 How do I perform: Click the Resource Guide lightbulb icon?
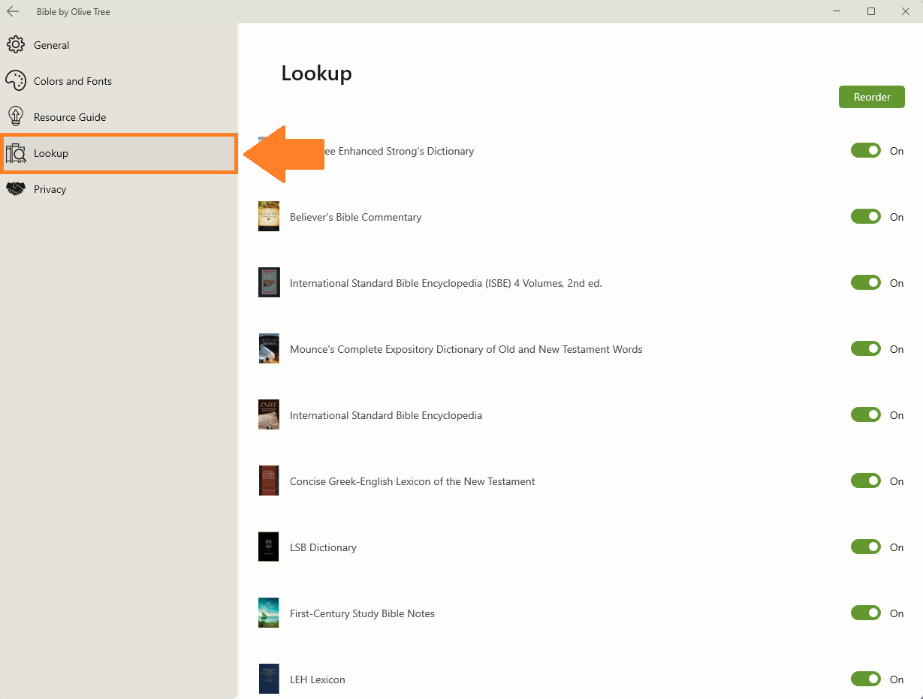coord(16,117)
